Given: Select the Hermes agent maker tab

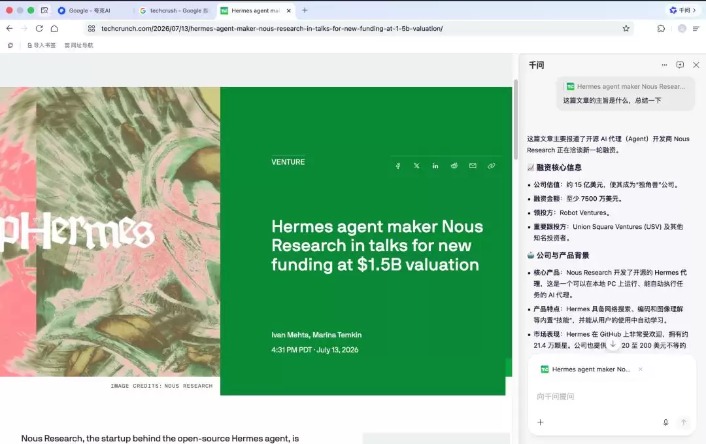Looking at the screenshot, I should coord(255,10).
